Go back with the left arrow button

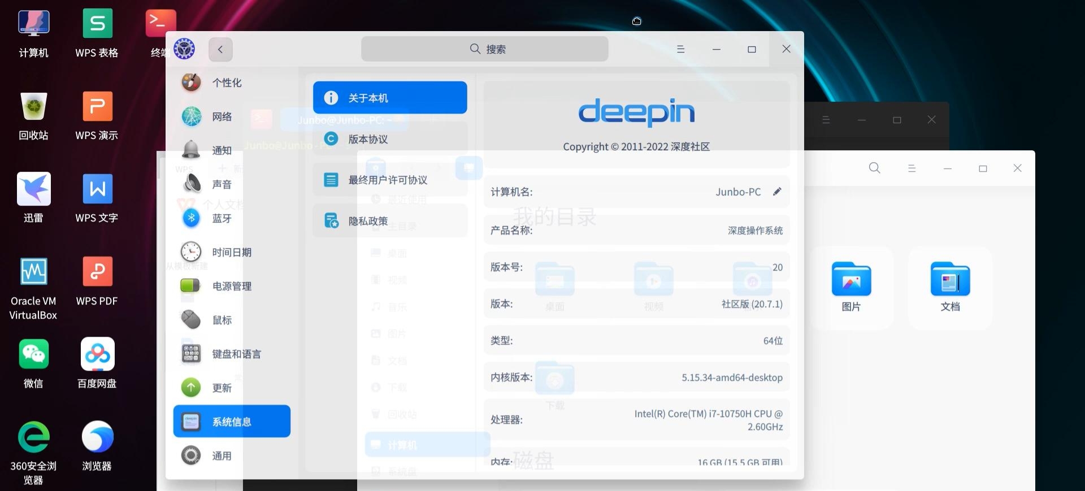point(220,49)
